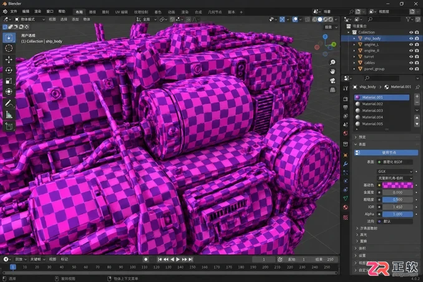
Task: Open the 物体模式 object mode dropdown
Action: 30,19
